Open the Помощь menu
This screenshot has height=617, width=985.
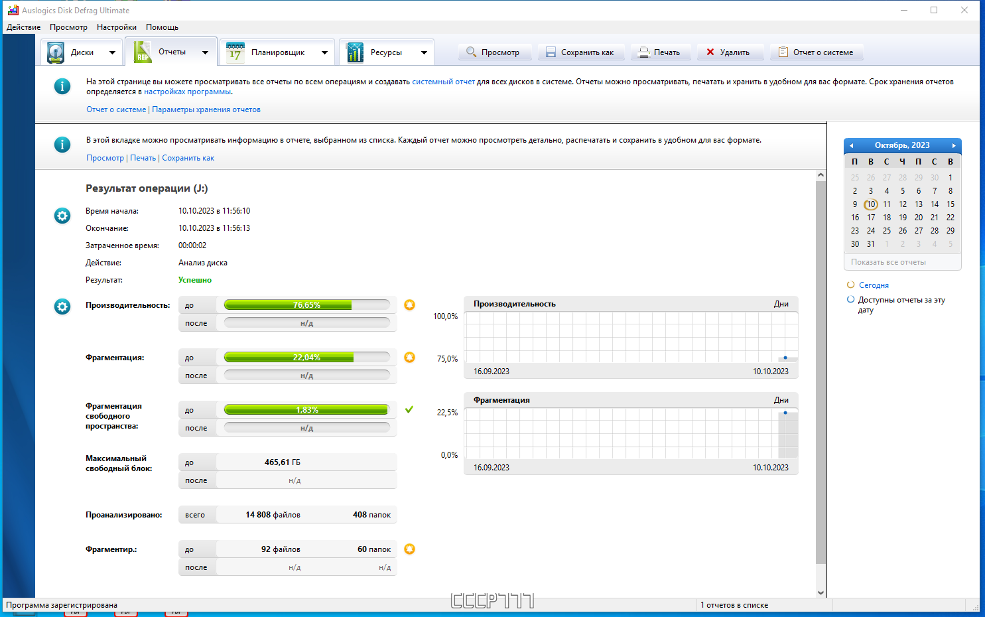point(162,27)
